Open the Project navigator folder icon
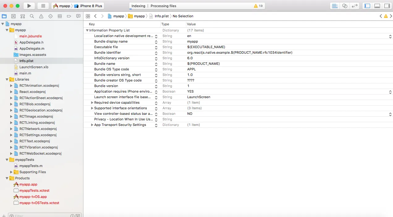 tap(4, 16)
